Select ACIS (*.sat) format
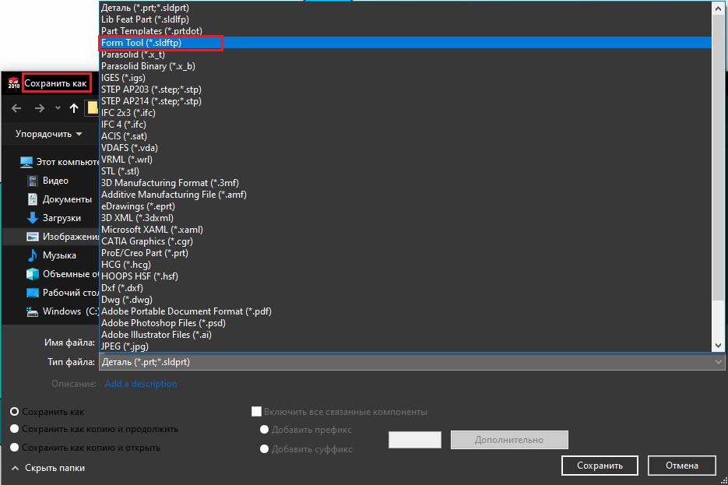 406,136
